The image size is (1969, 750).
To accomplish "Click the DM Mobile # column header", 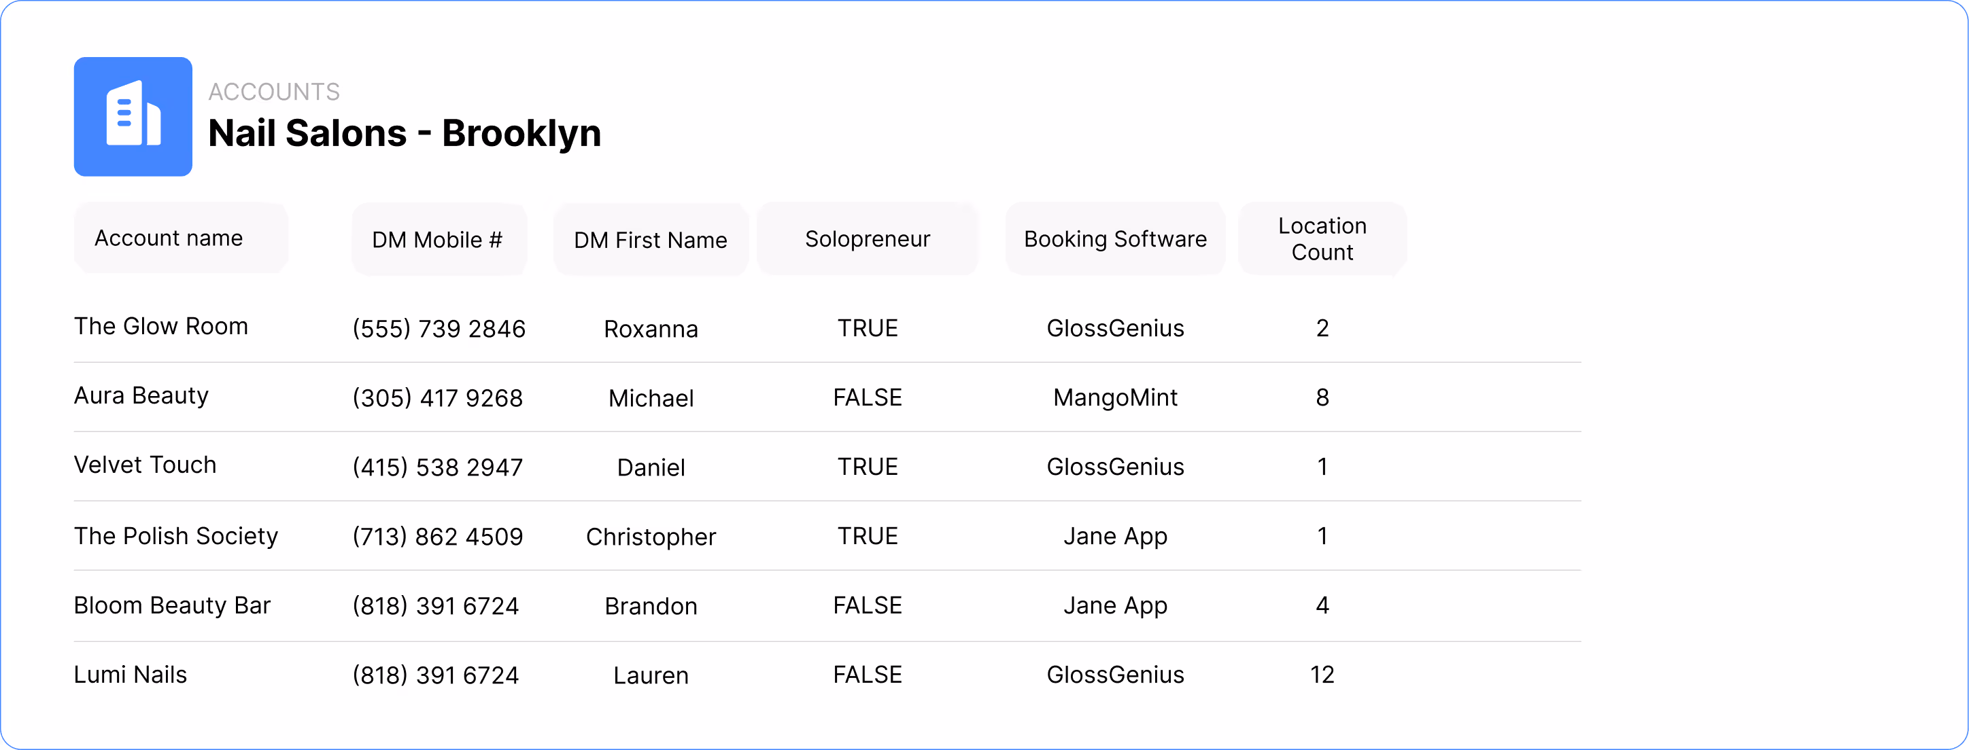I will click(439, 240).
